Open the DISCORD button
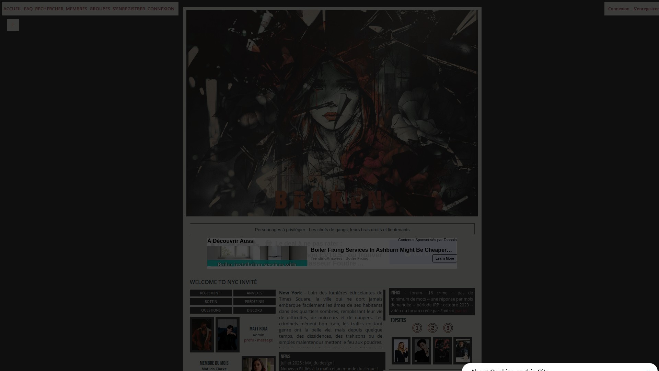 [254, 310]
